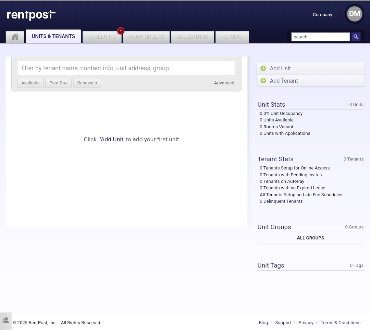This screenshot has width=370, height=330.
Task: Click the '0 Tags' count label
Action: click(x=357, y=266)
